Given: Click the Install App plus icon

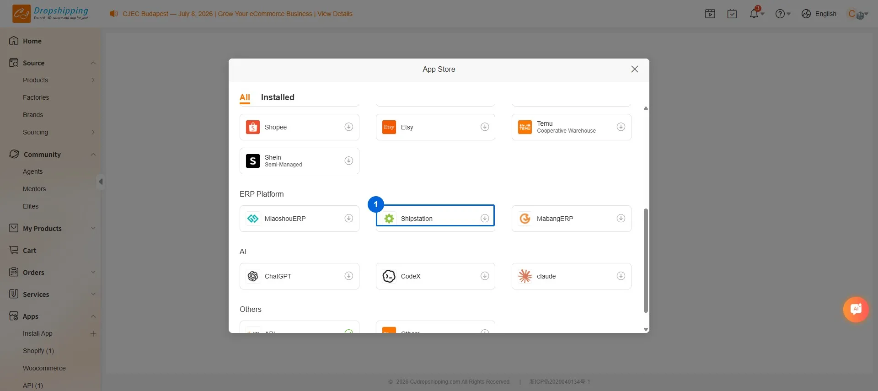Looking at the screenshot, I should (93, 333).
